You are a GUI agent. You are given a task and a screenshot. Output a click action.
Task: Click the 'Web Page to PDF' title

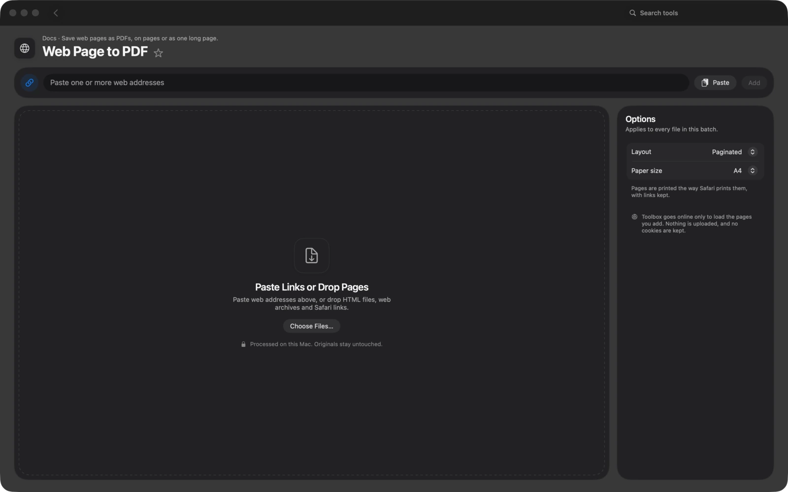point(95,52)
